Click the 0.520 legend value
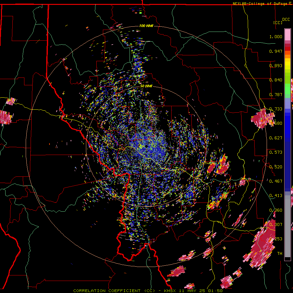Viewport: 293px width, 293px height. click(276, 167)
